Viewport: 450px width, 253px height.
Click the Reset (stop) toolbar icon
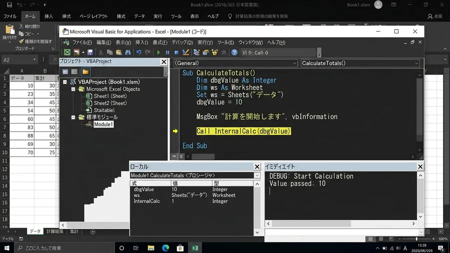click(x=176, y=52)
